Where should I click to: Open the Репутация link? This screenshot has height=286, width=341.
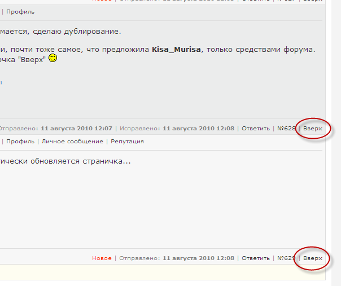tap(127, 142)
